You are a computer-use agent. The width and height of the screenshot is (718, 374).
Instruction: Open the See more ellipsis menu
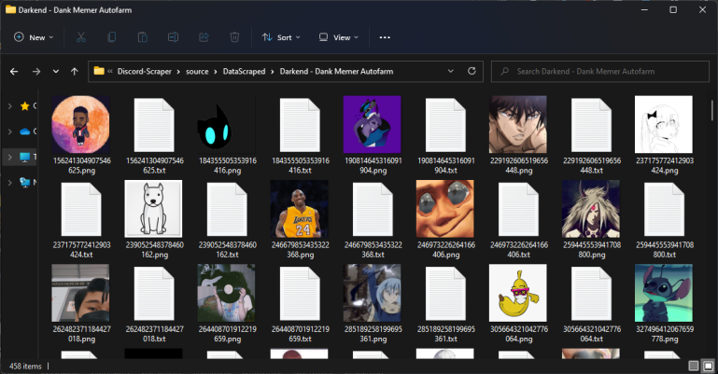click(385, 37)
